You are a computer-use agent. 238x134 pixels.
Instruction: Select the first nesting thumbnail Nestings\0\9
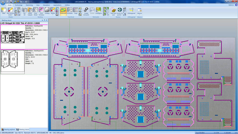tap(13, 37)
